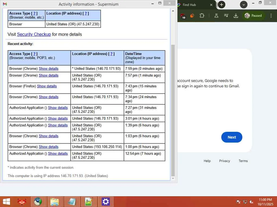Image resolution: width=277 pixels, height=207 pixels.
Task: Open the Security Checkup link
Action: coord(34,34)
